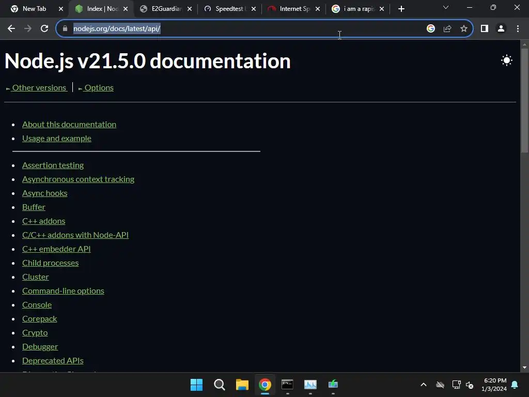Click scrollbar down arrow
This screenshot has height=397, width=529.
click(524, 368)
